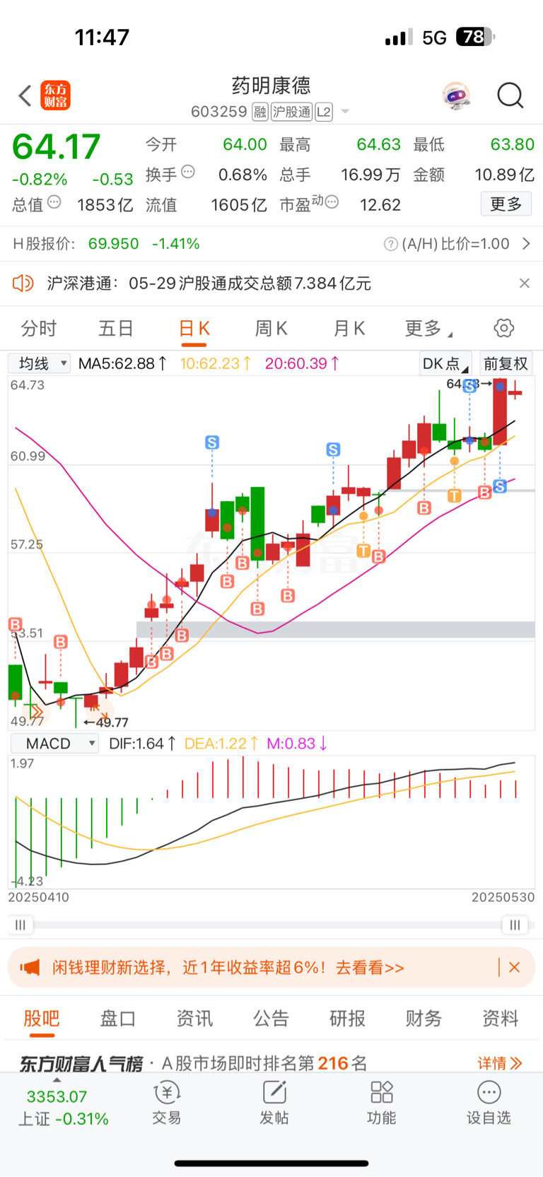Tap the H股报价 69.950 value

113,244
